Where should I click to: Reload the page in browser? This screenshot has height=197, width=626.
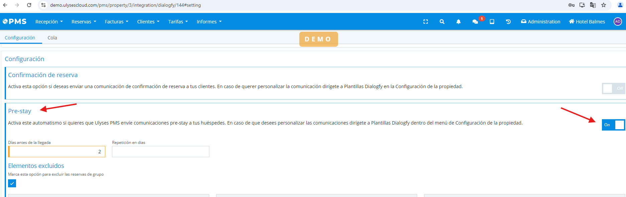pos(29,5)
